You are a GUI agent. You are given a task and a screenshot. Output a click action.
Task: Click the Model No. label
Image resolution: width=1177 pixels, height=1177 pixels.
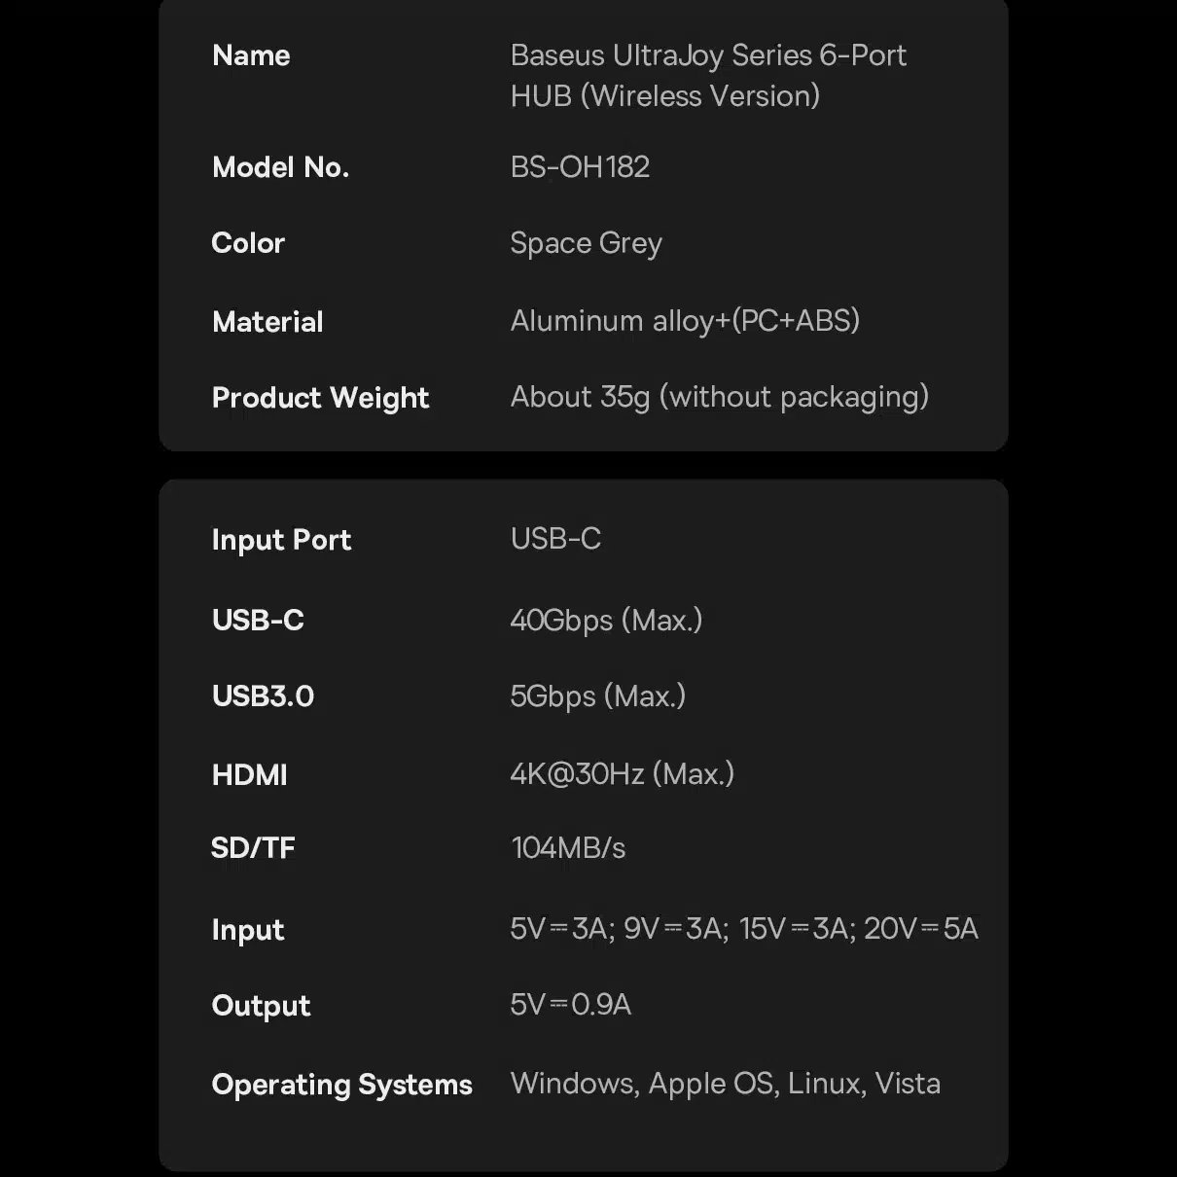coord(280,167)
